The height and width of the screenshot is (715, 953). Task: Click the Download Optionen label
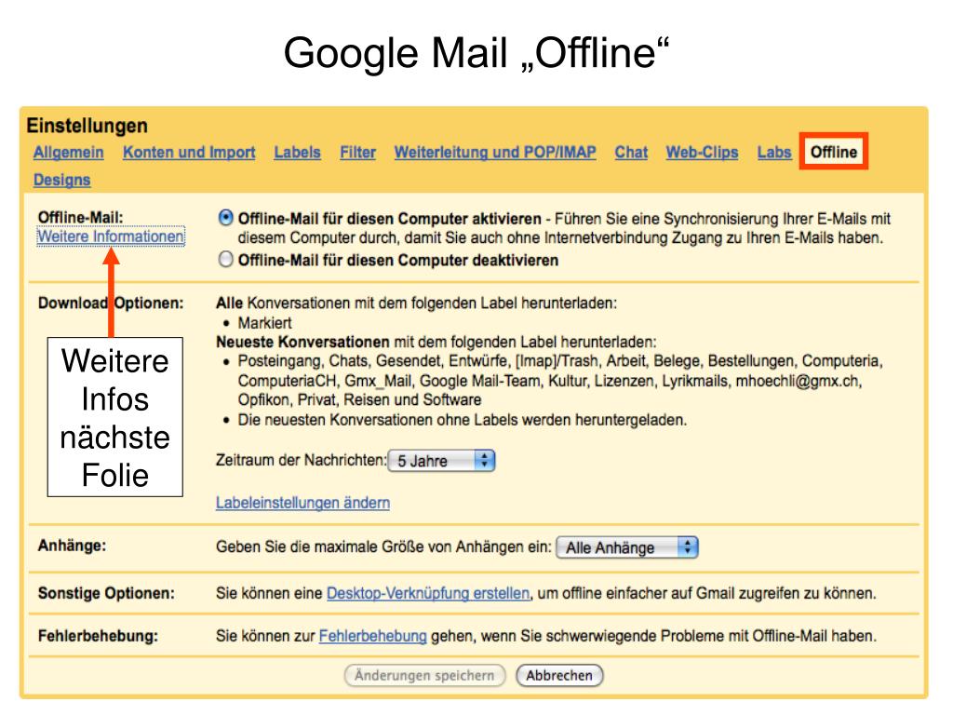[x=111, y=303]
